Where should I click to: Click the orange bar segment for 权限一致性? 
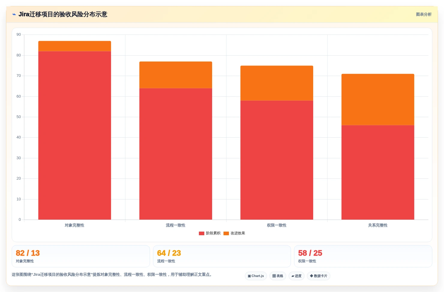coord(277,83)
